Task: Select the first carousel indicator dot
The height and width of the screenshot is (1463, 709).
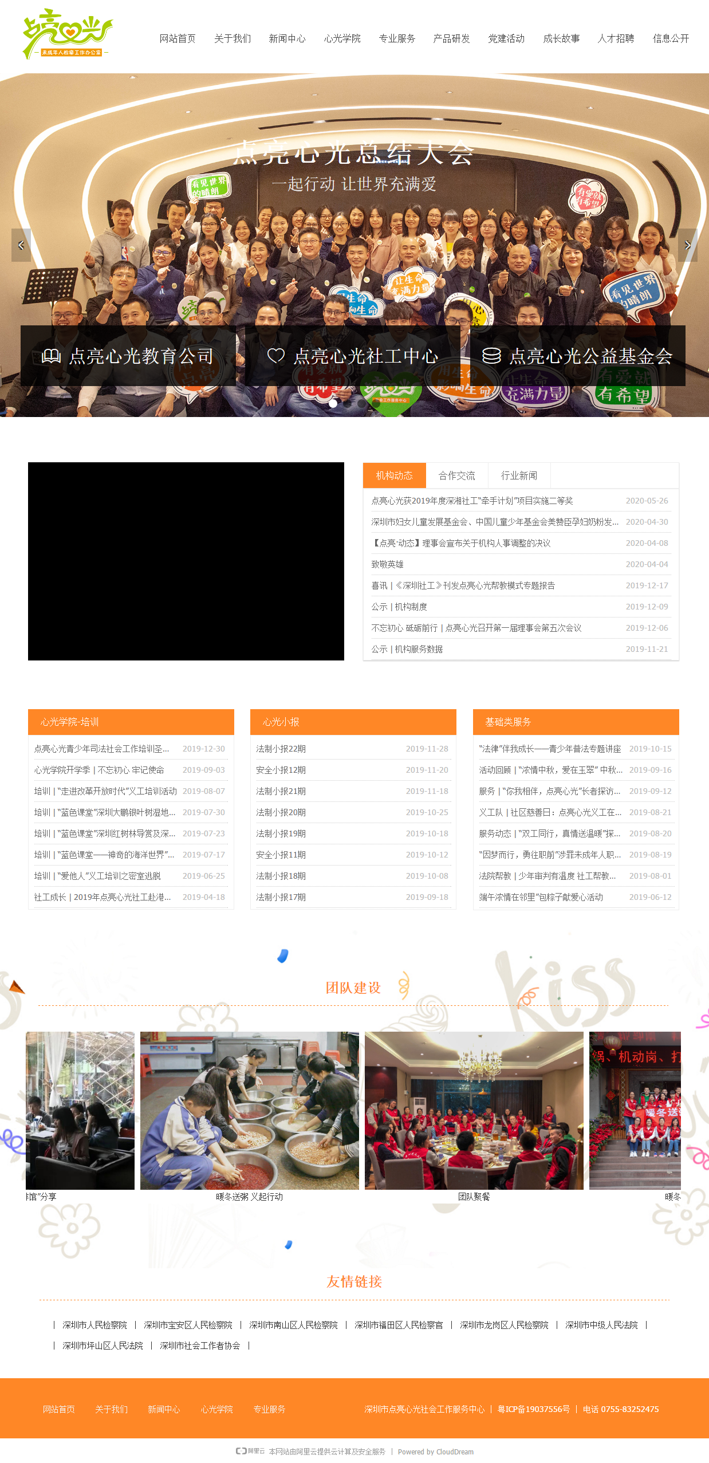Action: [333, 403]
